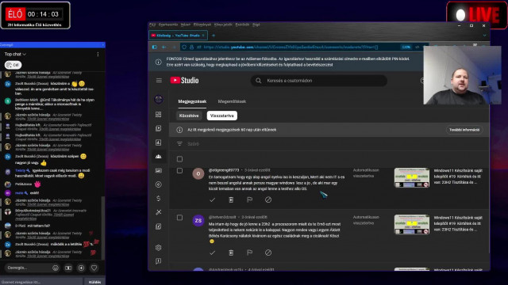Viewport: 508px width, 285px height.
Task: Approve the first held comment with checkmark
Action: pyautogui.click(x=212, y=199)
